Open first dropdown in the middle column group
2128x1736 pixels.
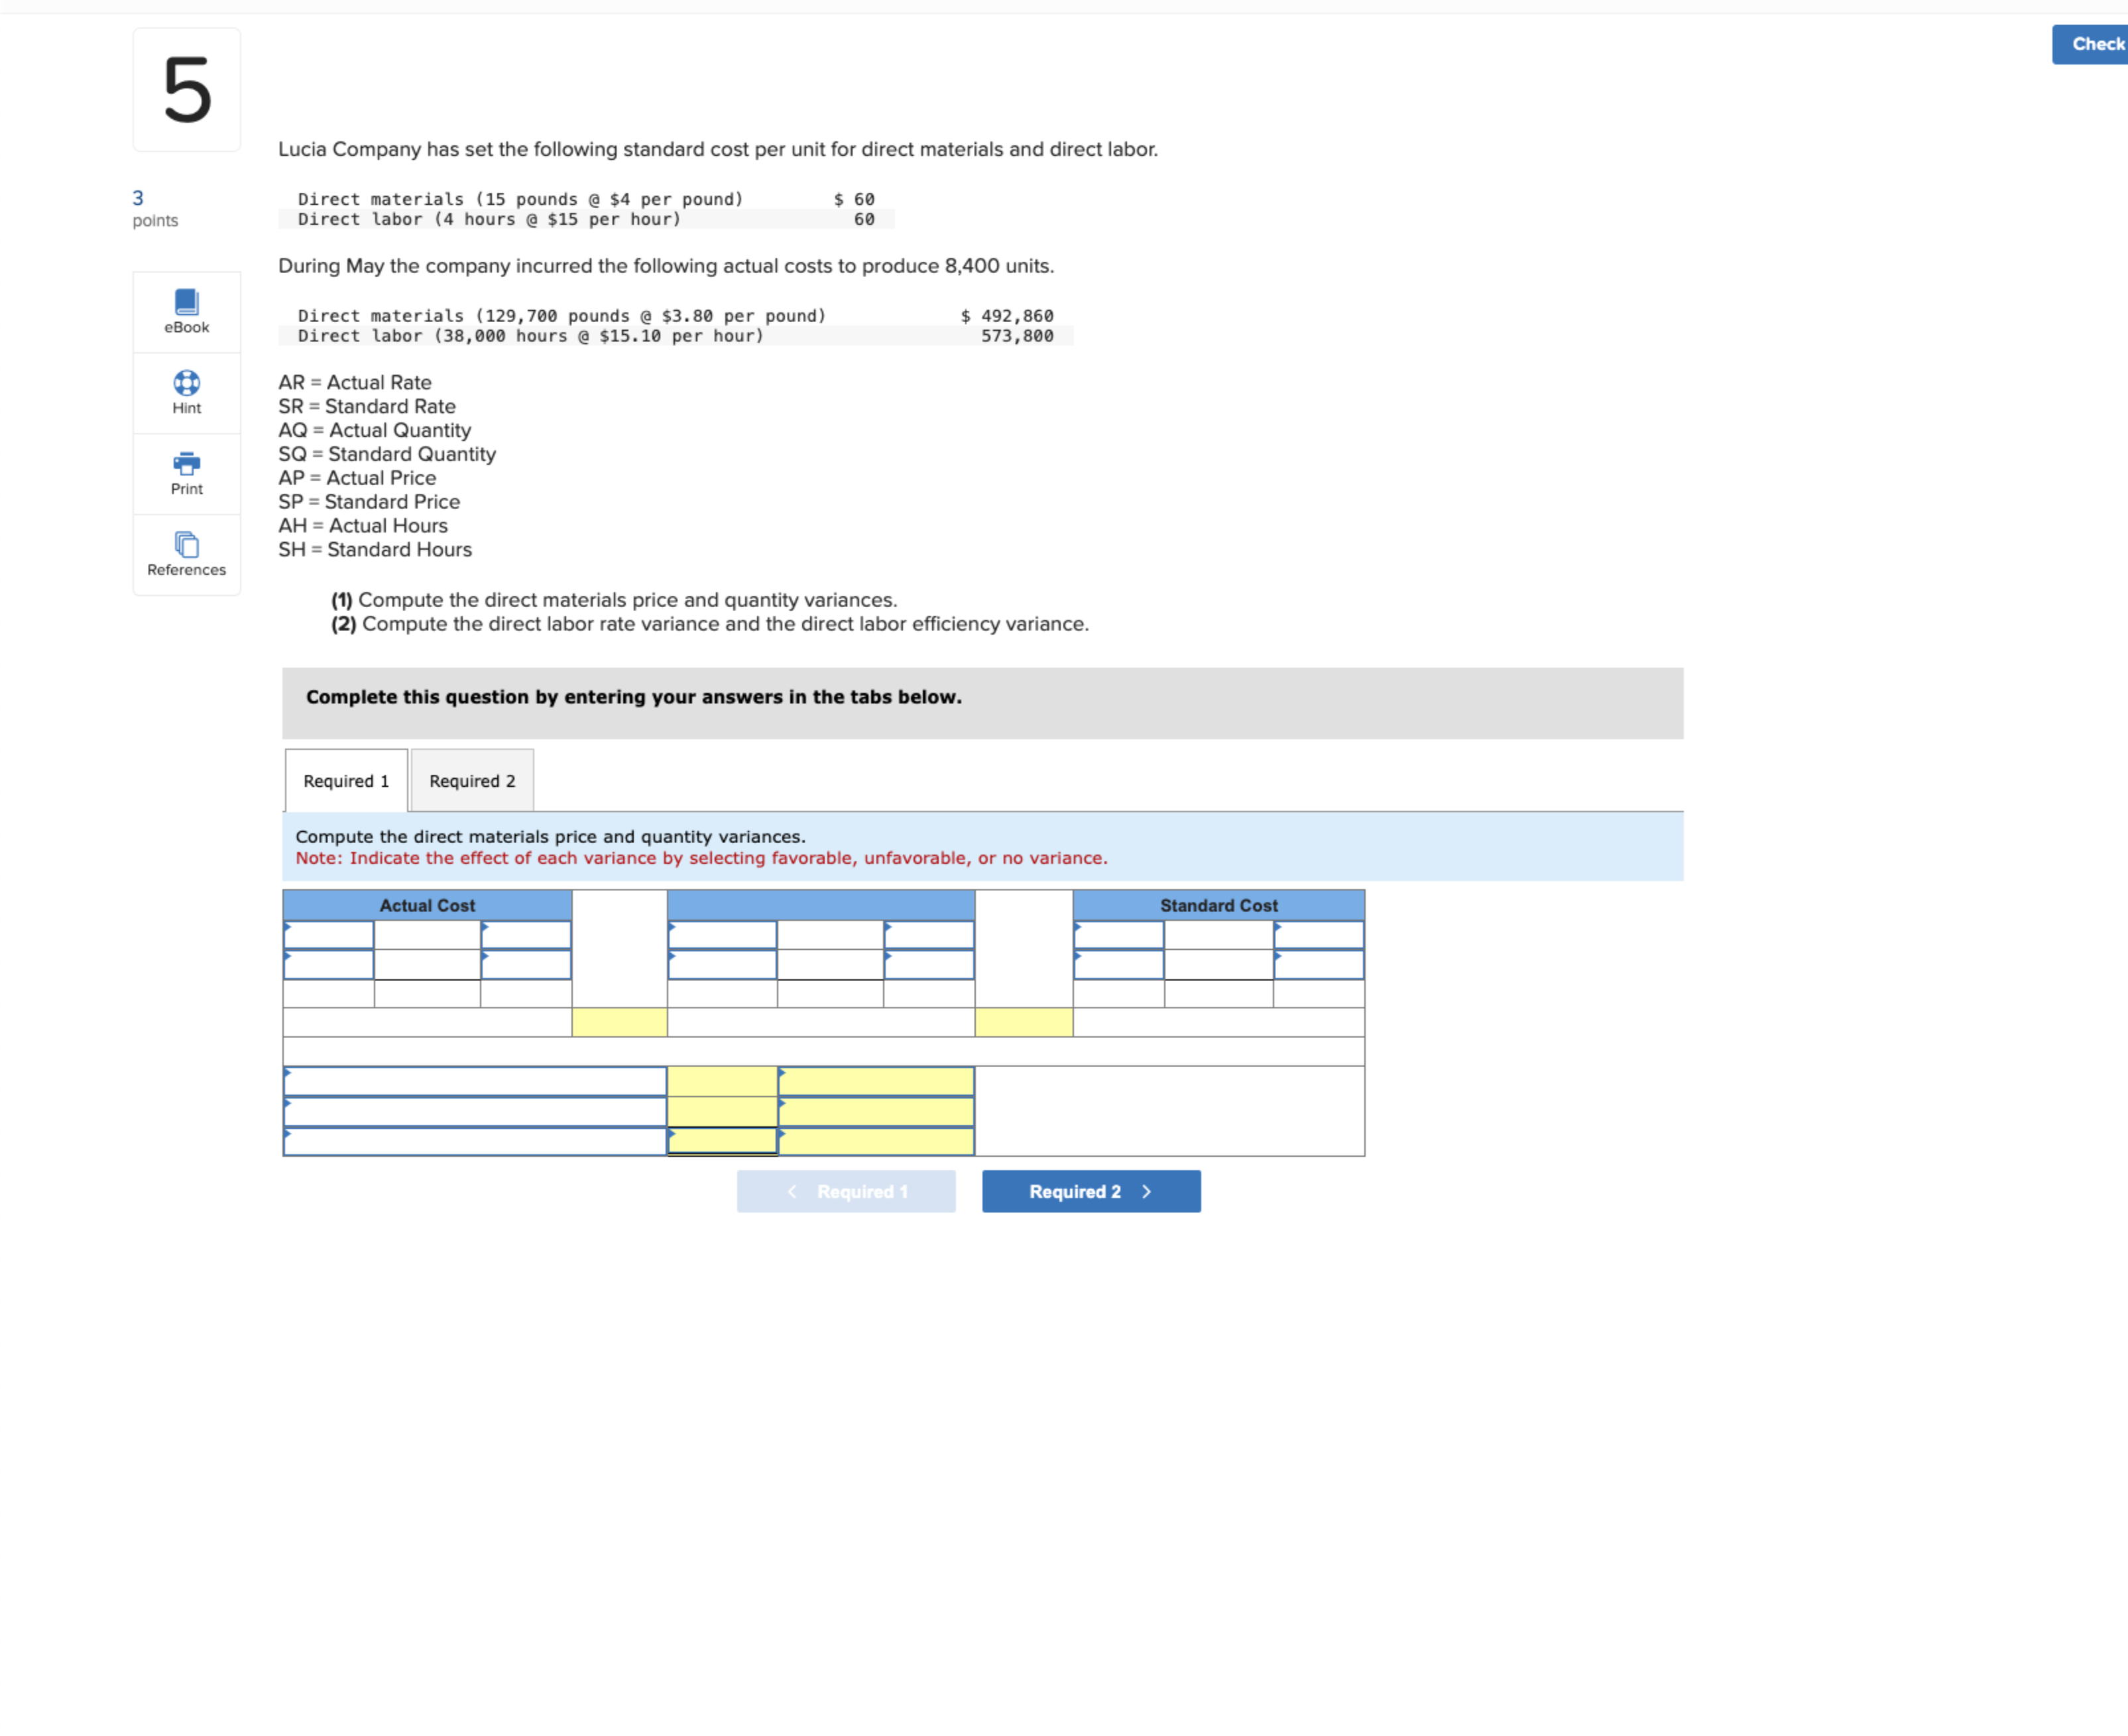pos(721,934)
